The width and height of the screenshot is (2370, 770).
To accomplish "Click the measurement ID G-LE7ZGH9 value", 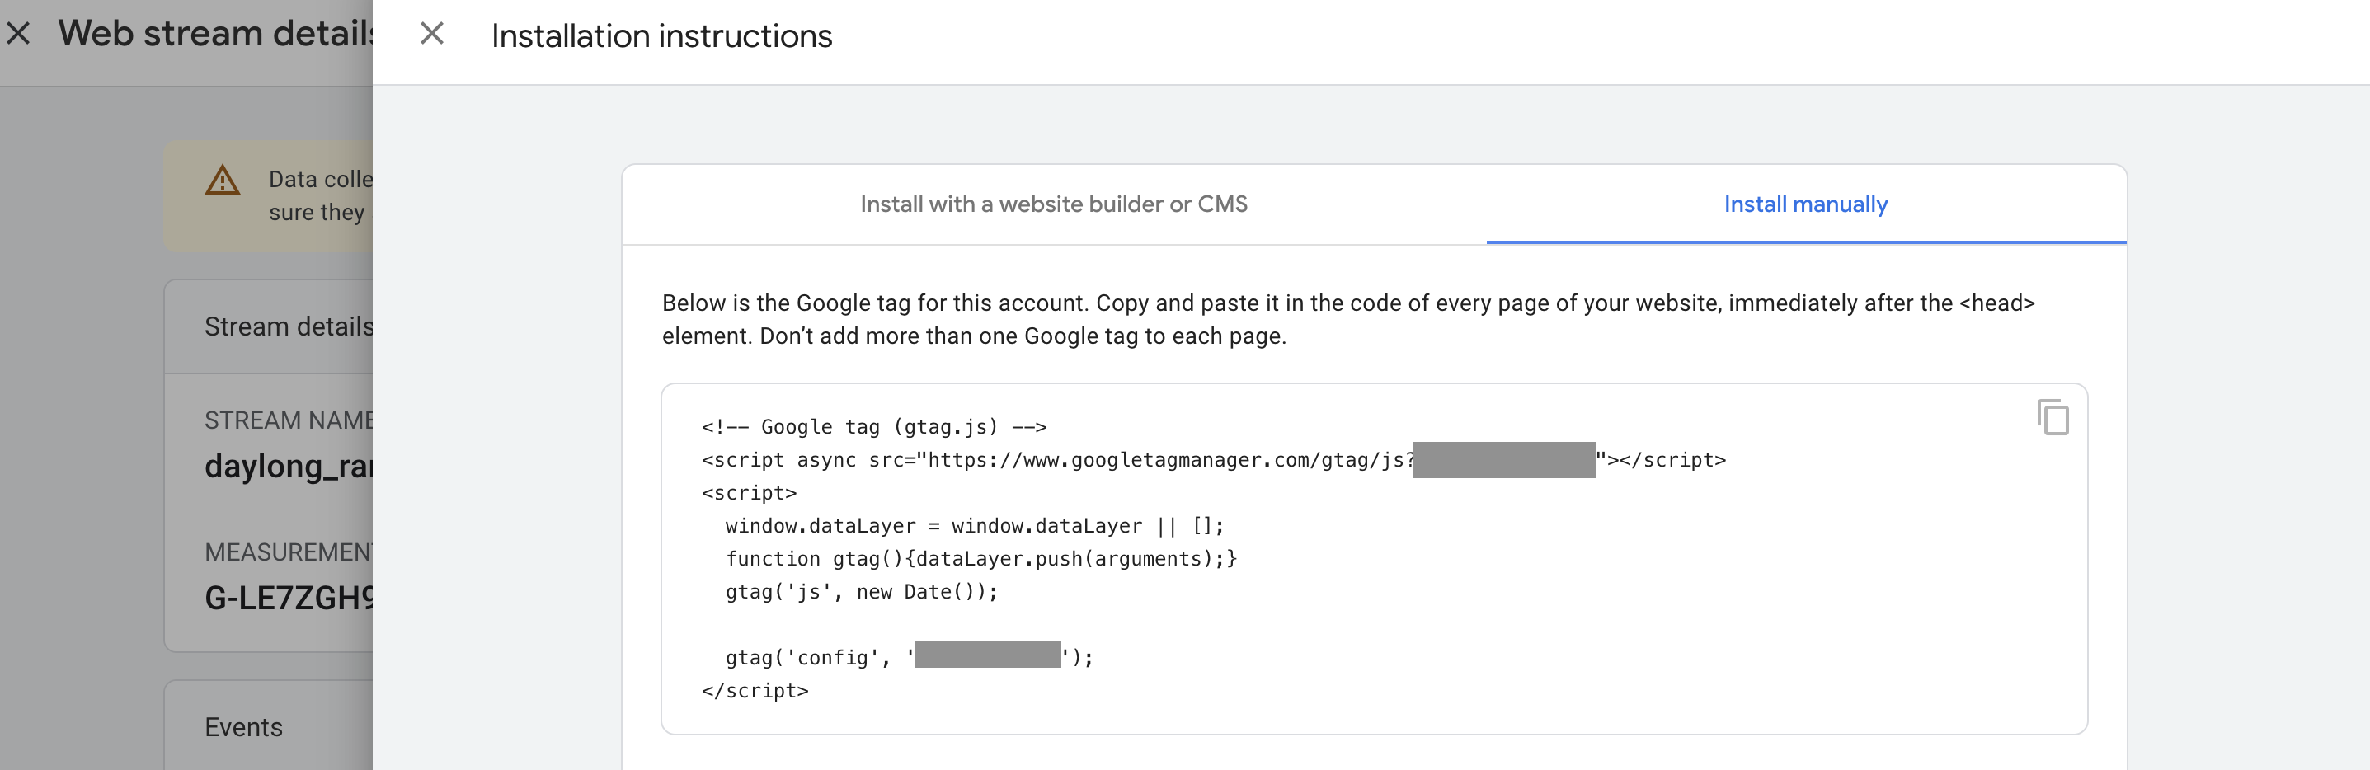I will tap(289, 598).
